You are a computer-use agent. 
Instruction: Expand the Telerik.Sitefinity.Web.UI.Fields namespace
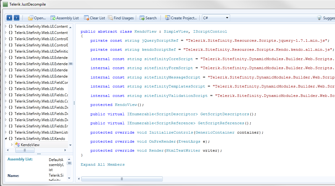click(6, 89)
